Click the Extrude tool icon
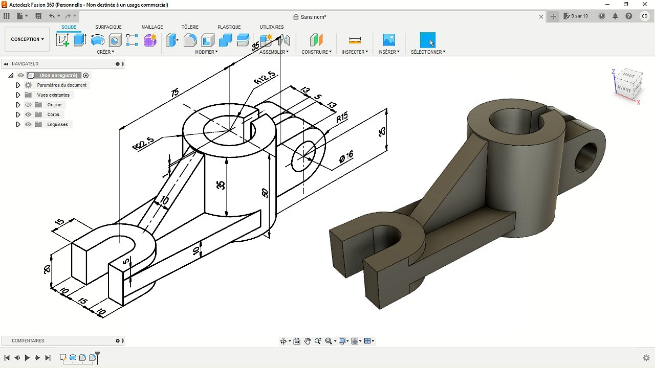Viewport: 655px width, 368px height. (x=79, y=40)
